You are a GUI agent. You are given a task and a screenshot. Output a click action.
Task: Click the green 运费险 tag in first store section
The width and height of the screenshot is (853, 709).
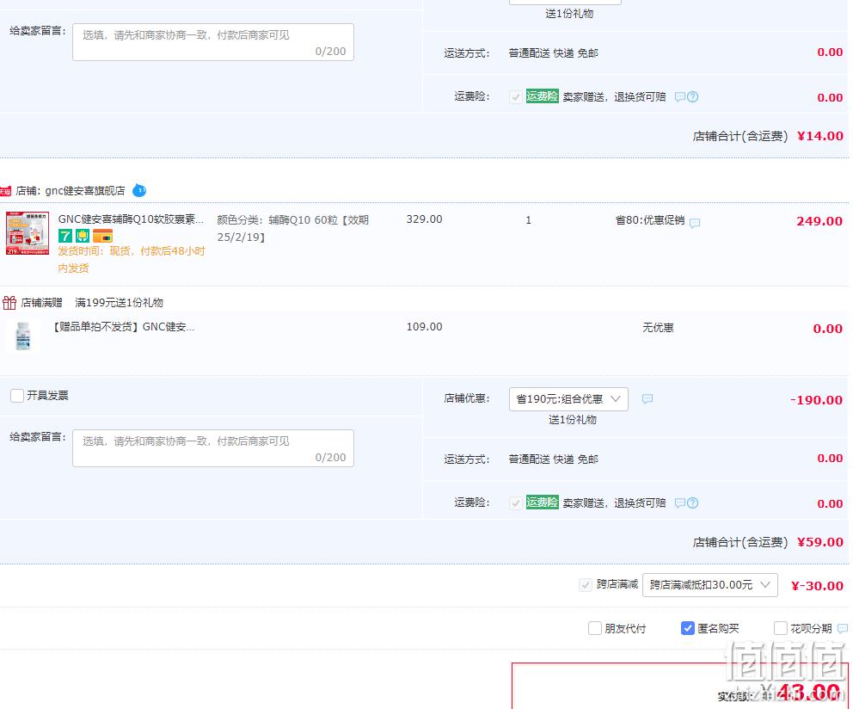click(x=543, y=96)
